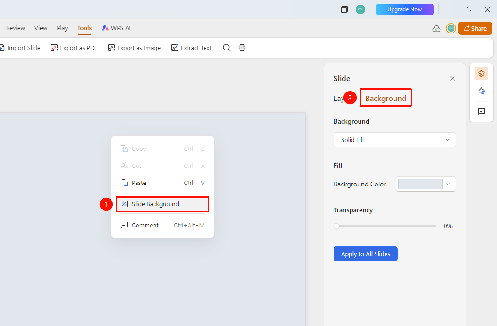Click the WPS AI menu icon
Viewport: 497px width, 326px height.
(x=105, y=28)
